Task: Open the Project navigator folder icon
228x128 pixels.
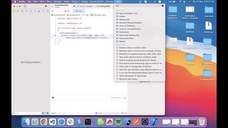Action: [x=14, y=11]
